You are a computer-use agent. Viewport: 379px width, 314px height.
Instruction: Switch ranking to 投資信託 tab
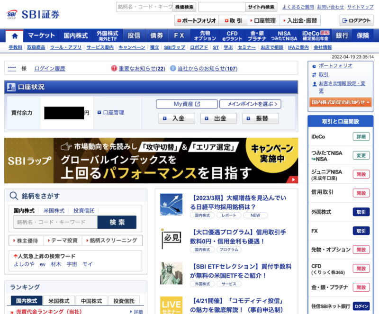coord(124,301)
